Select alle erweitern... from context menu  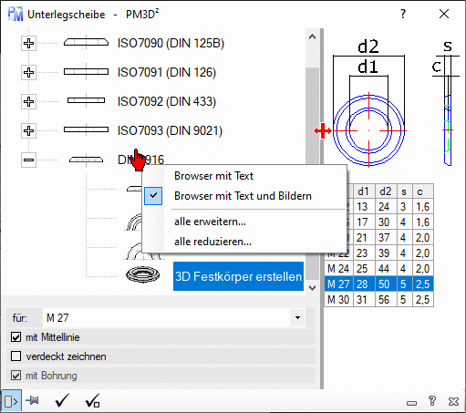pyautogui.click(x=210, y=222)
